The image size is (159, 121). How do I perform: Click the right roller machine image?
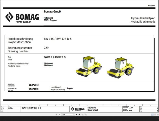point(120,68)
